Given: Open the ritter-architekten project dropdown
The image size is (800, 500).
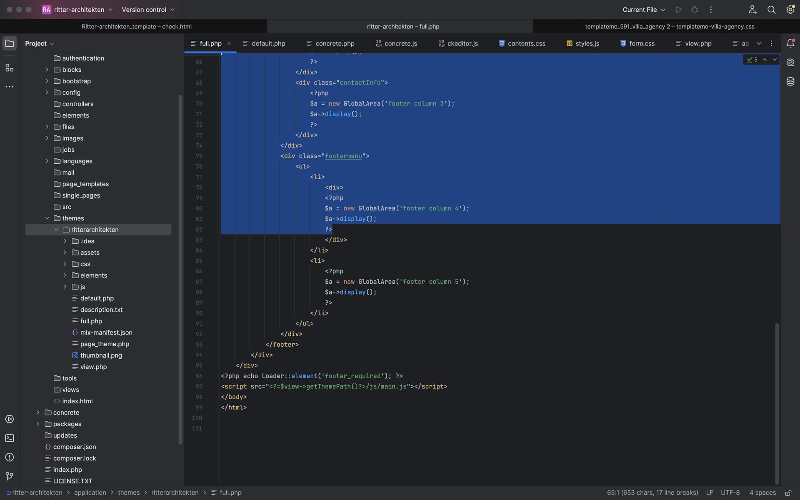Looking at the screenshot, I should coord(77,10).
